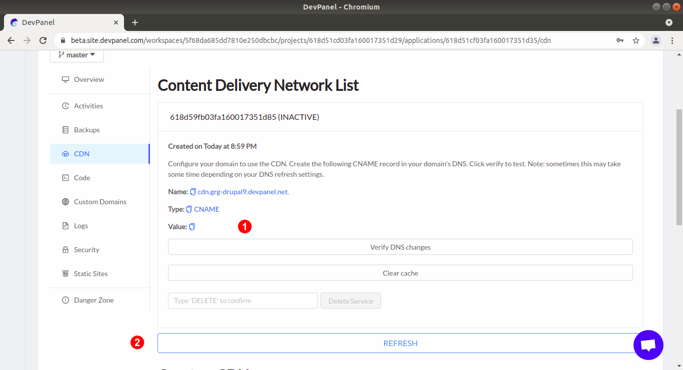Click Verify DNS changes button
Image resolution: width=683 pixels, height=370 pixels.
(x=400, y=247)
